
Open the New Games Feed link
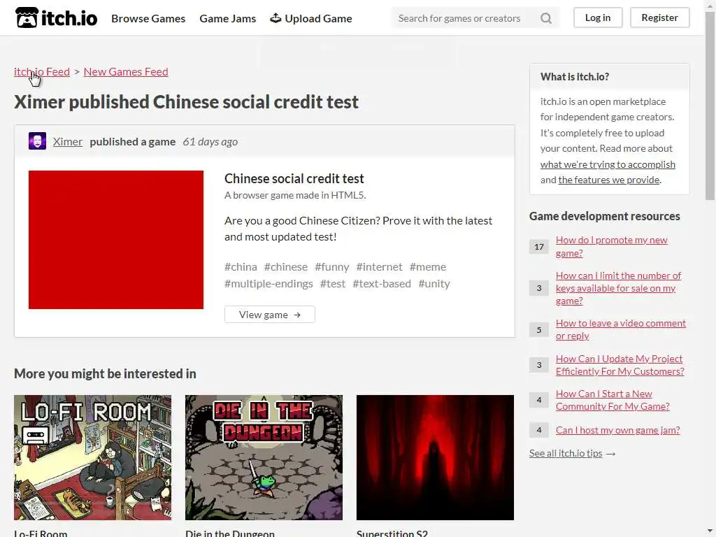[x=126, y=72]
